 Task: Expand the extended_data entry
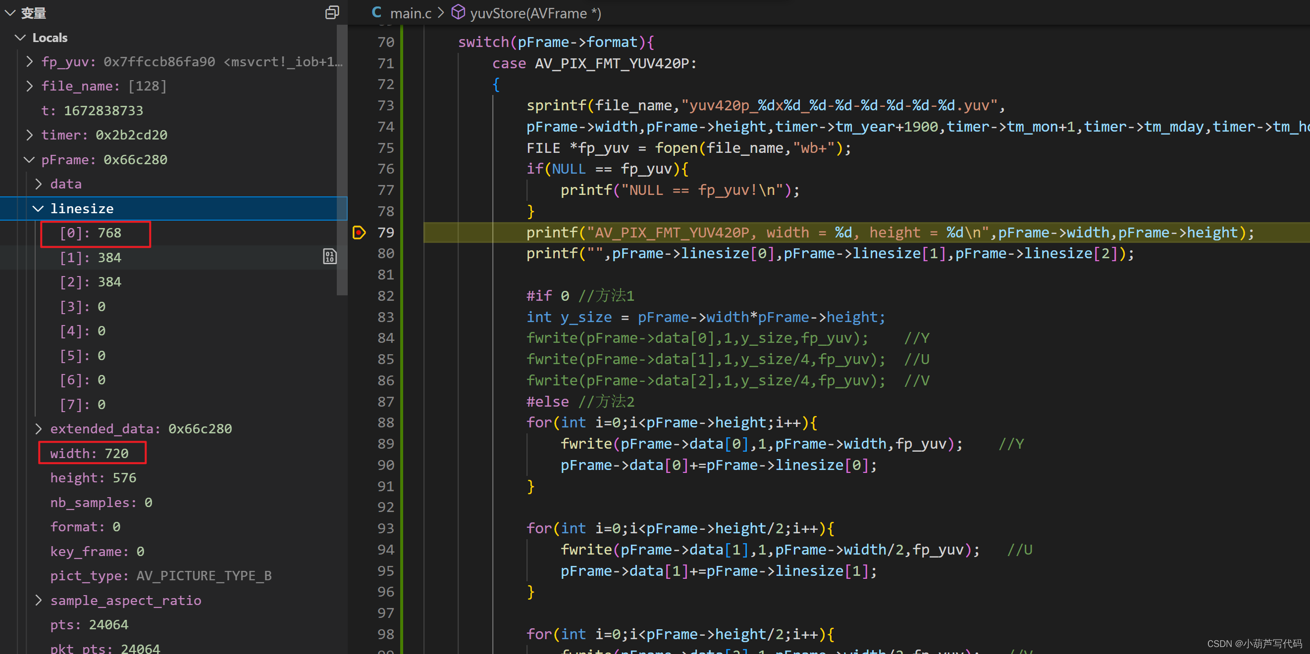pyautogui.click(x=38, y=428)
